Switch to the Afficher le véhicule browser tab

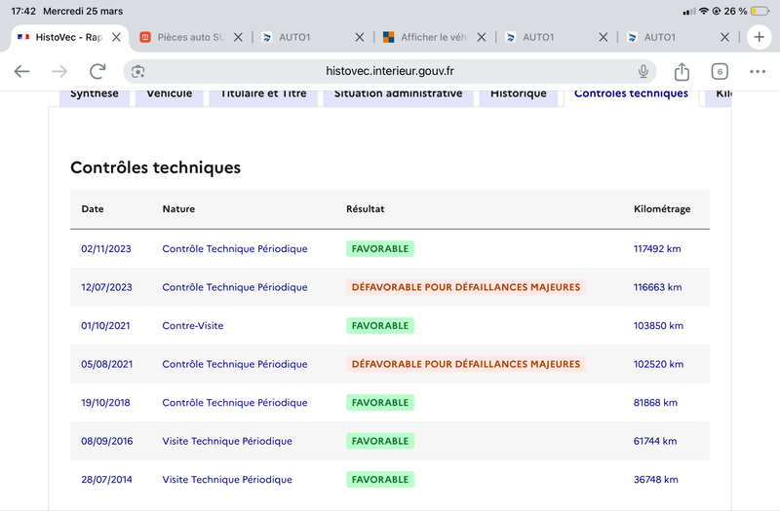point(427,37)
